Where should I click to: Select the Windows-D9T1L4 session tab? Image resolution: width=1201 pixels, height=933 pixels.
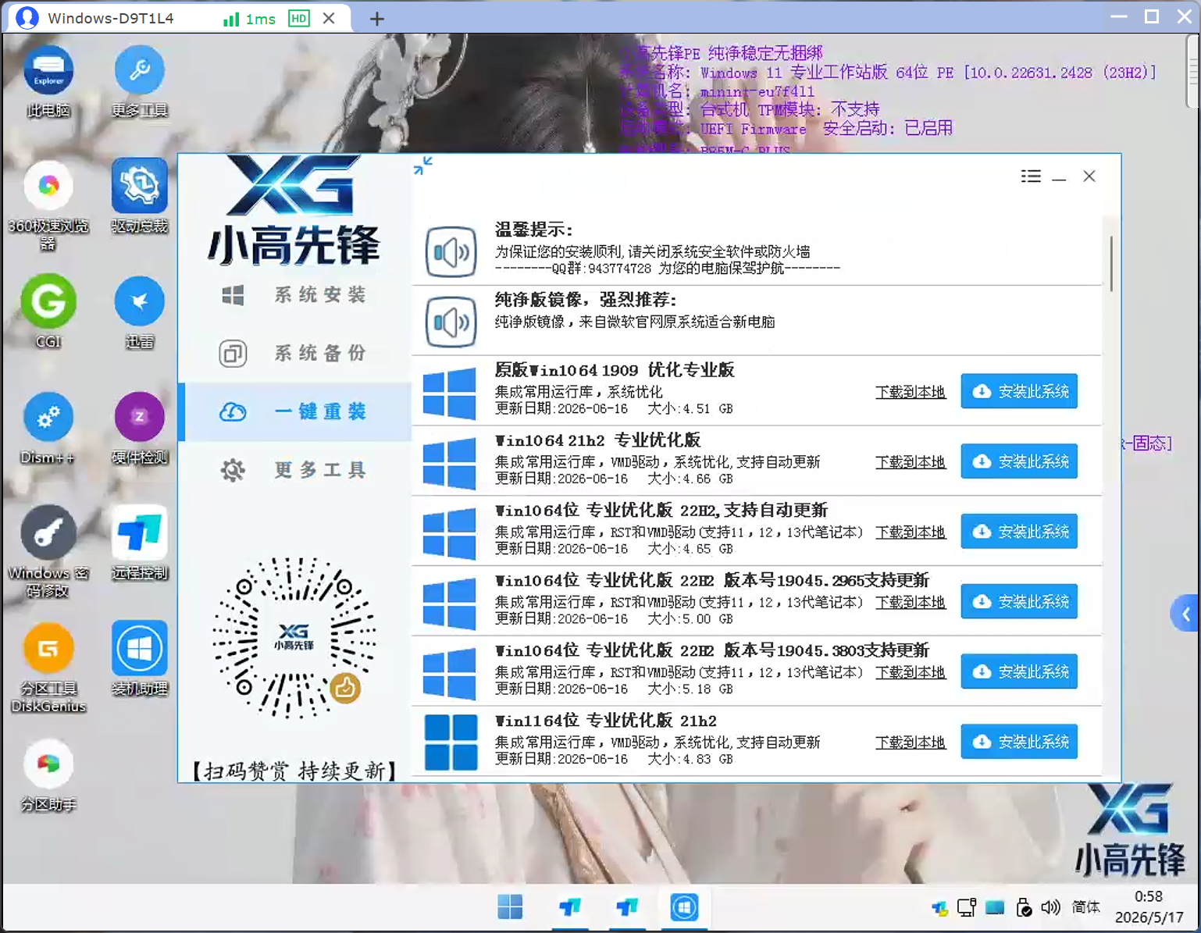click(178, 18)
